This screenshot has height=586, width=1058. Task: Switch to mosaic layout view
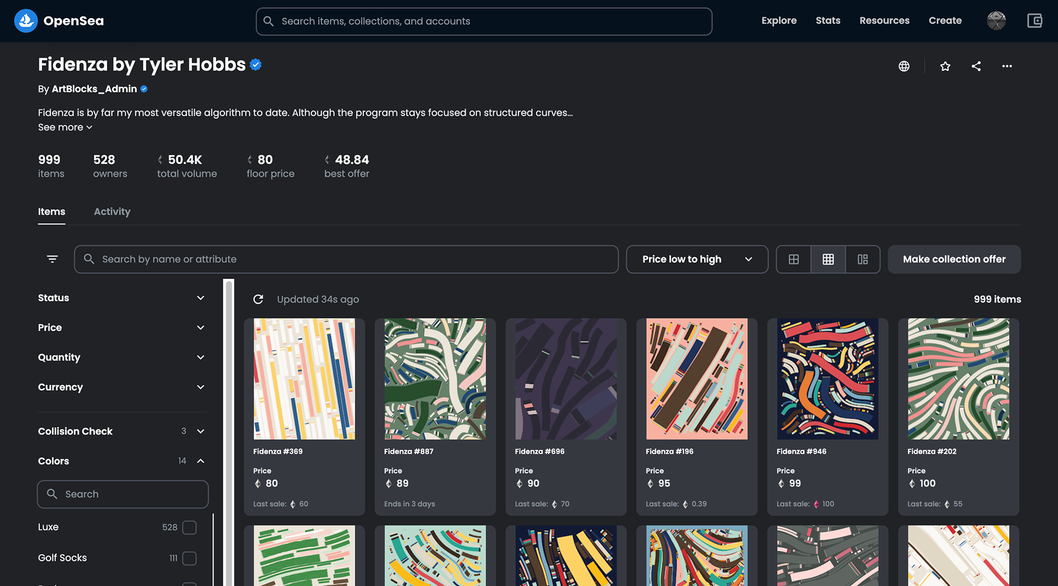tap(863, 259)
